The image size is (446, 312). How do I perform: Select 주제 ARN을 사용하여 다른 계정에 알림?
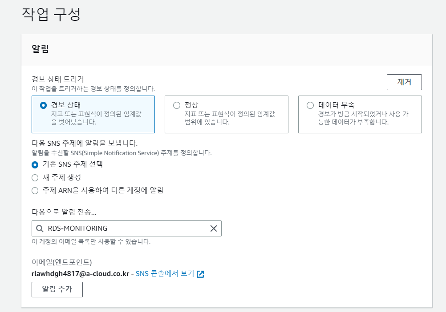[35, 191]
